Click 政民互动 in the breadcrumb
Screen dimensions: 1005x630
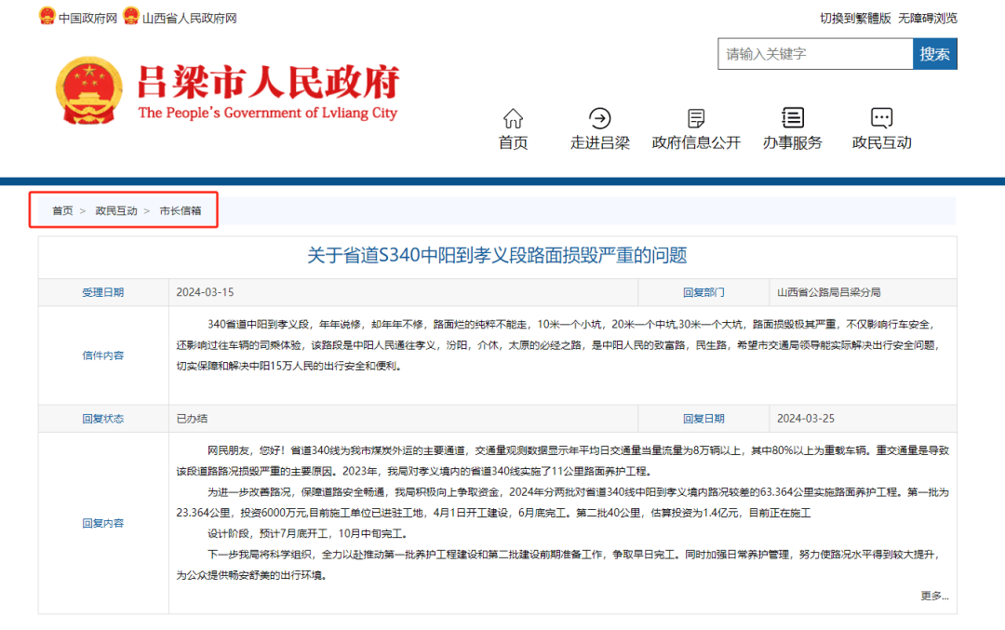pyautogui.click(x=116, y=210)
